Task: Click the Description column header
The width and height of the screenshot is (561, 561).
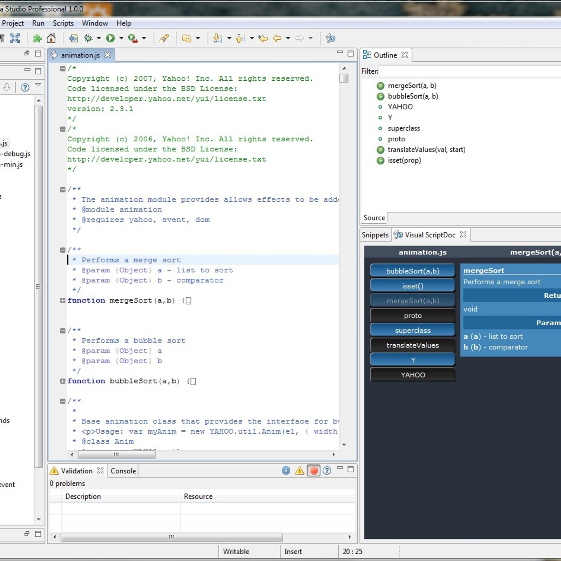Action: click(121, 496)
